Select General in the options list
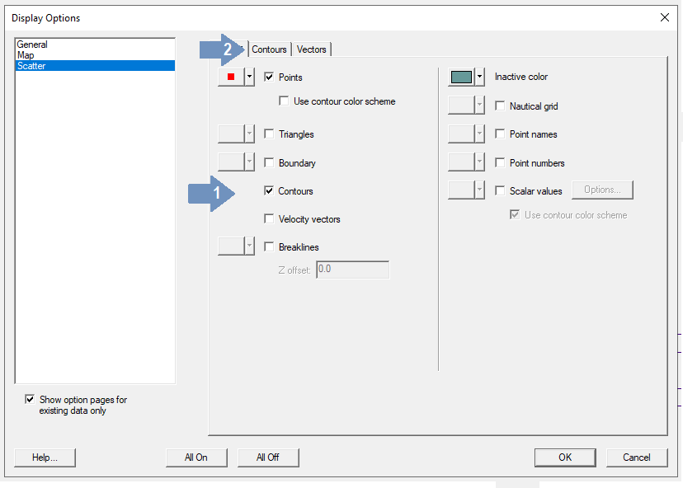Image resolution: width=683 pixels, height=488 pixels. coord(95,45)
